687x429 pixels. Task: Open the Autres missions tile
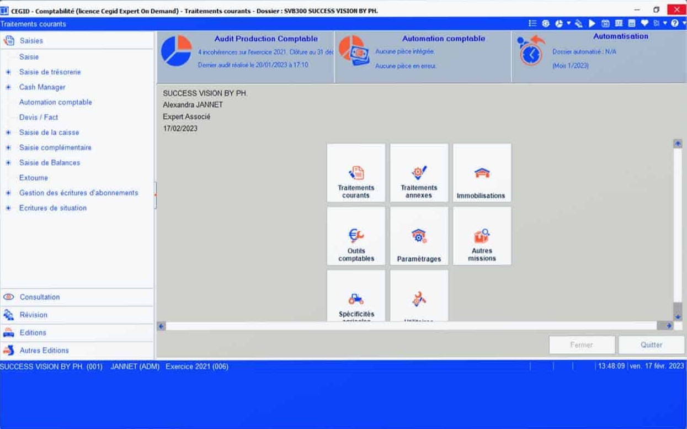point(482,236)
